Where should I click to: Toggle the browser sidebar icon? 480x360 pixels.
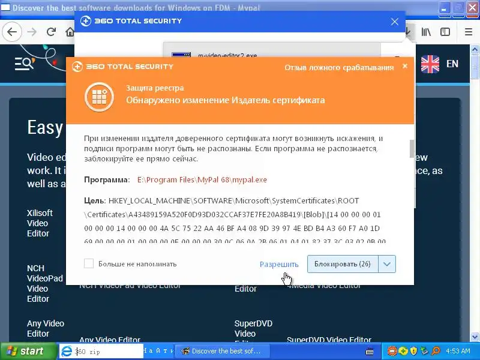click(445, 32)
